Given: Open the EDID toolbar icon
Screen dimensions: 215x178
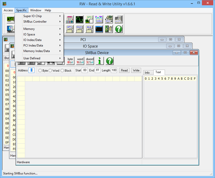Looking at the screenshot, I should pos(89,29).
